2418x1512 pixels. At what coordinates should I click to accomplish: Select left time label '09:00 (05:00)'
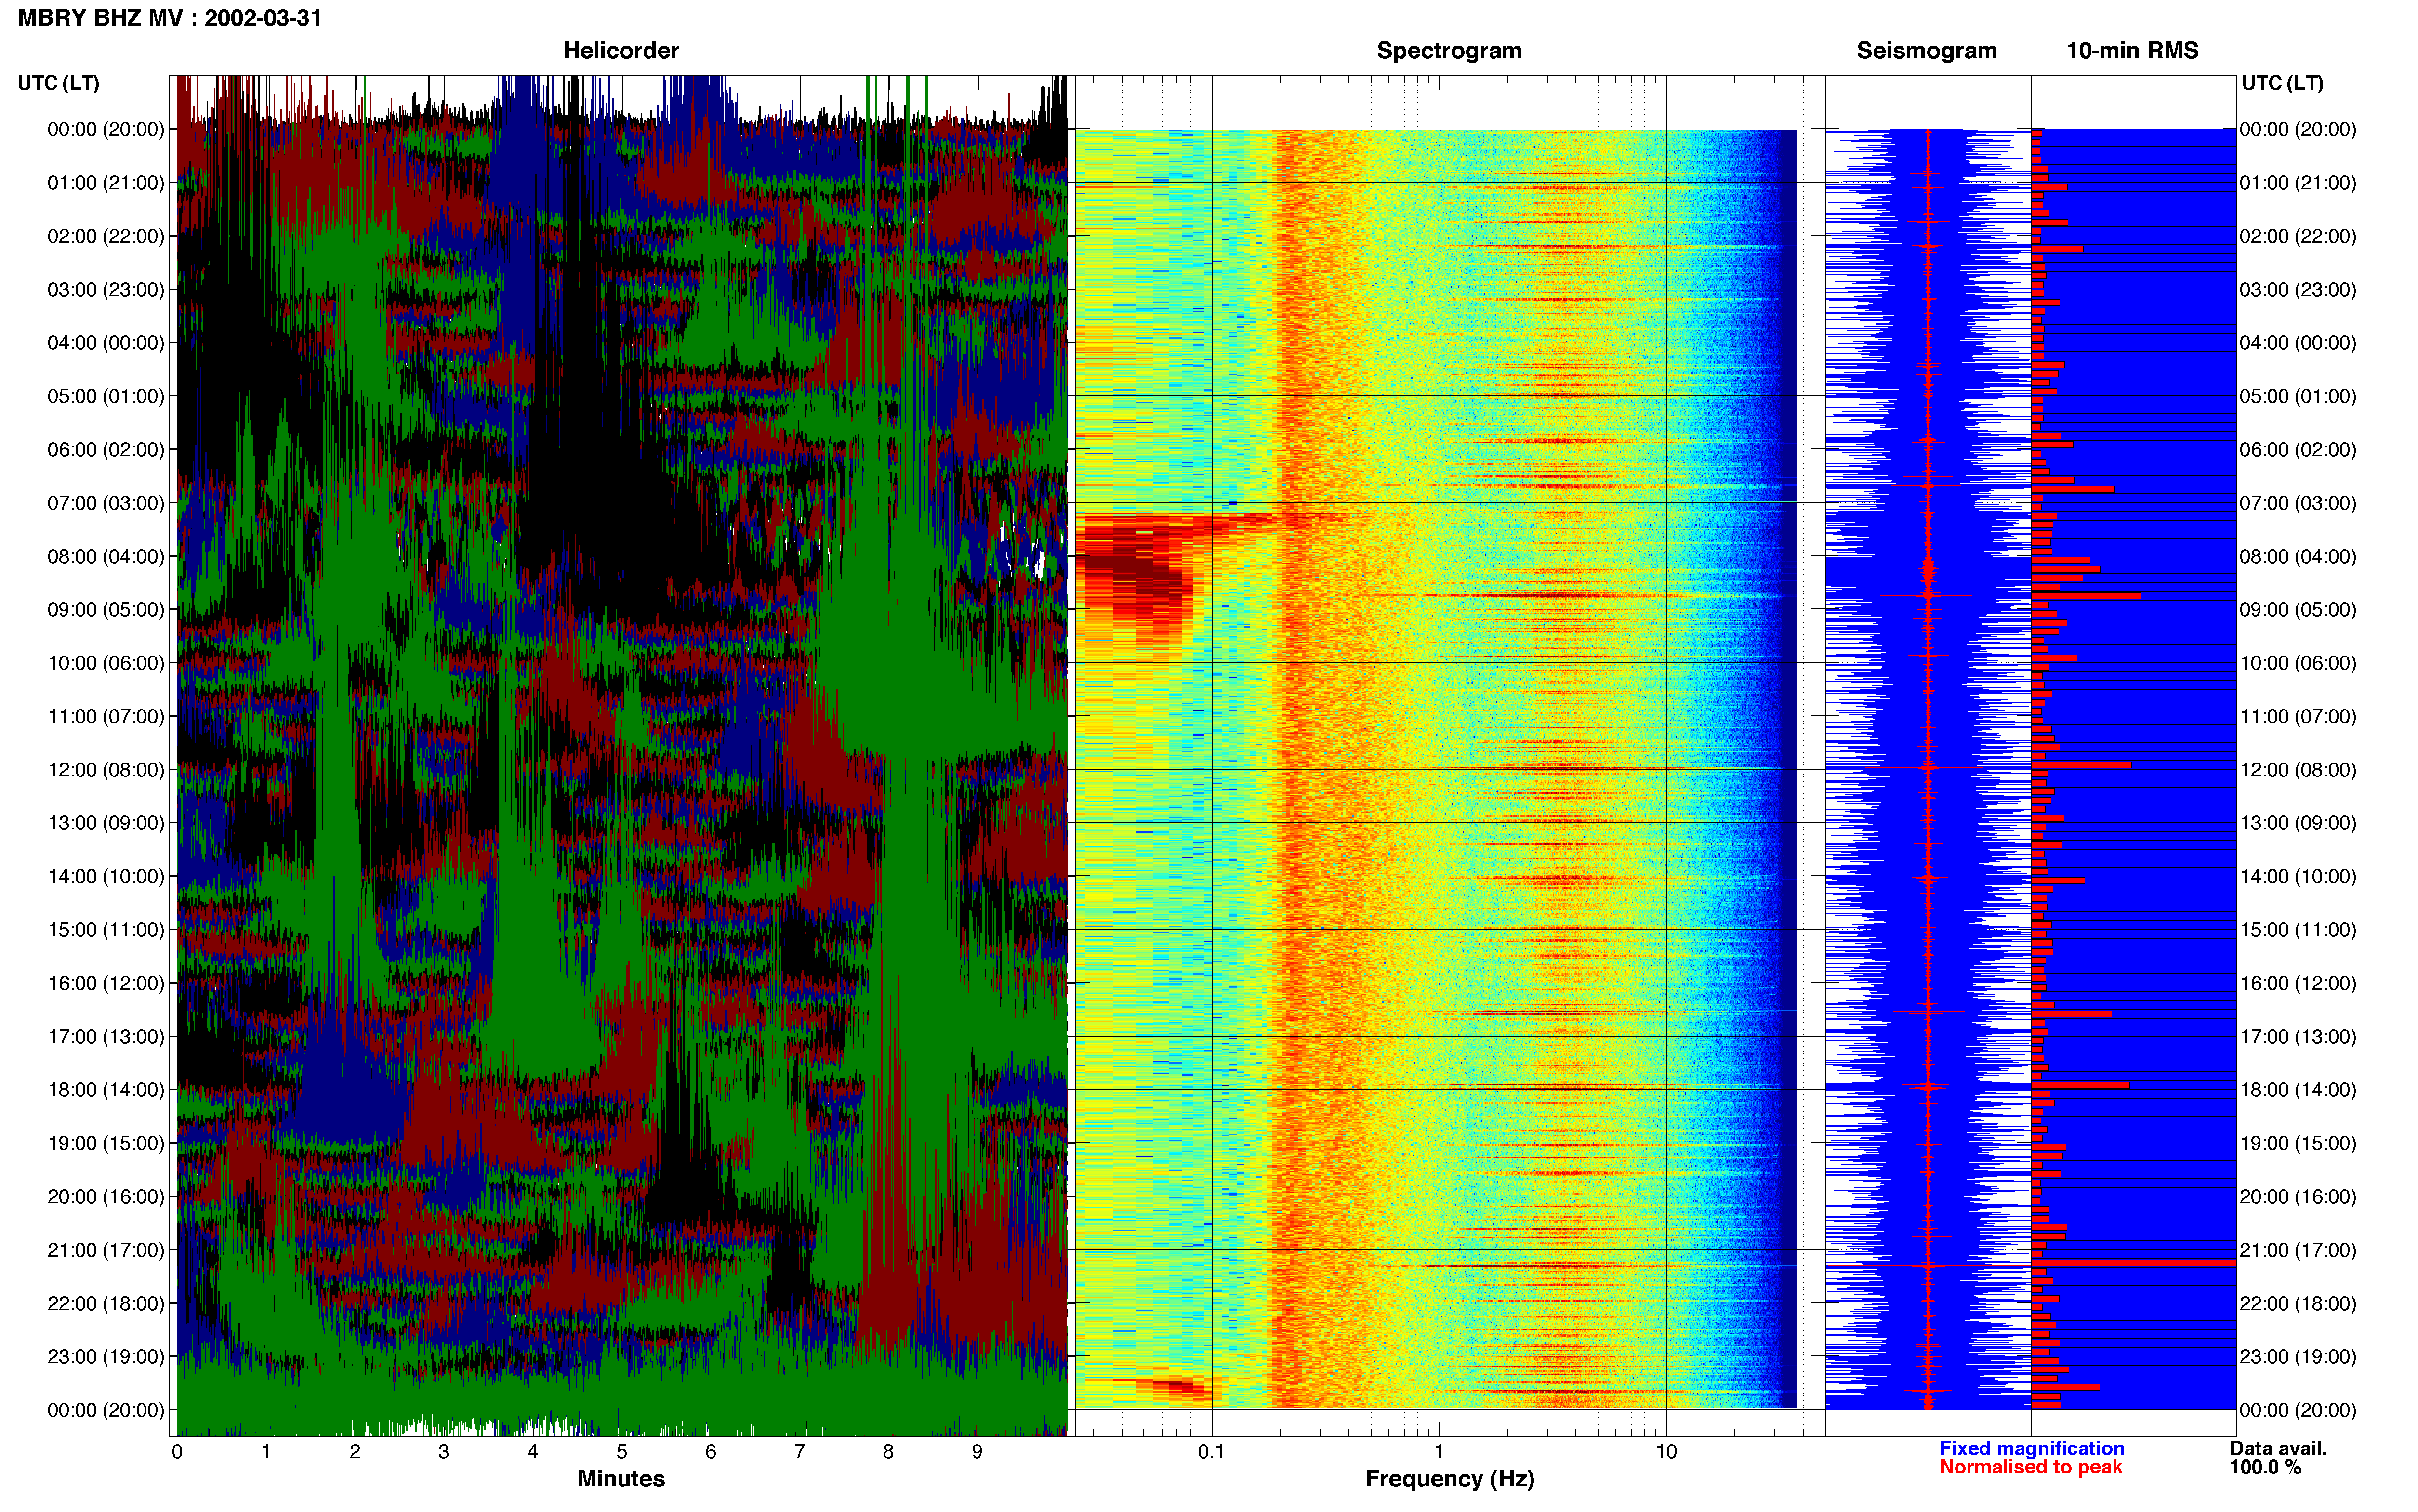[106, 610]
